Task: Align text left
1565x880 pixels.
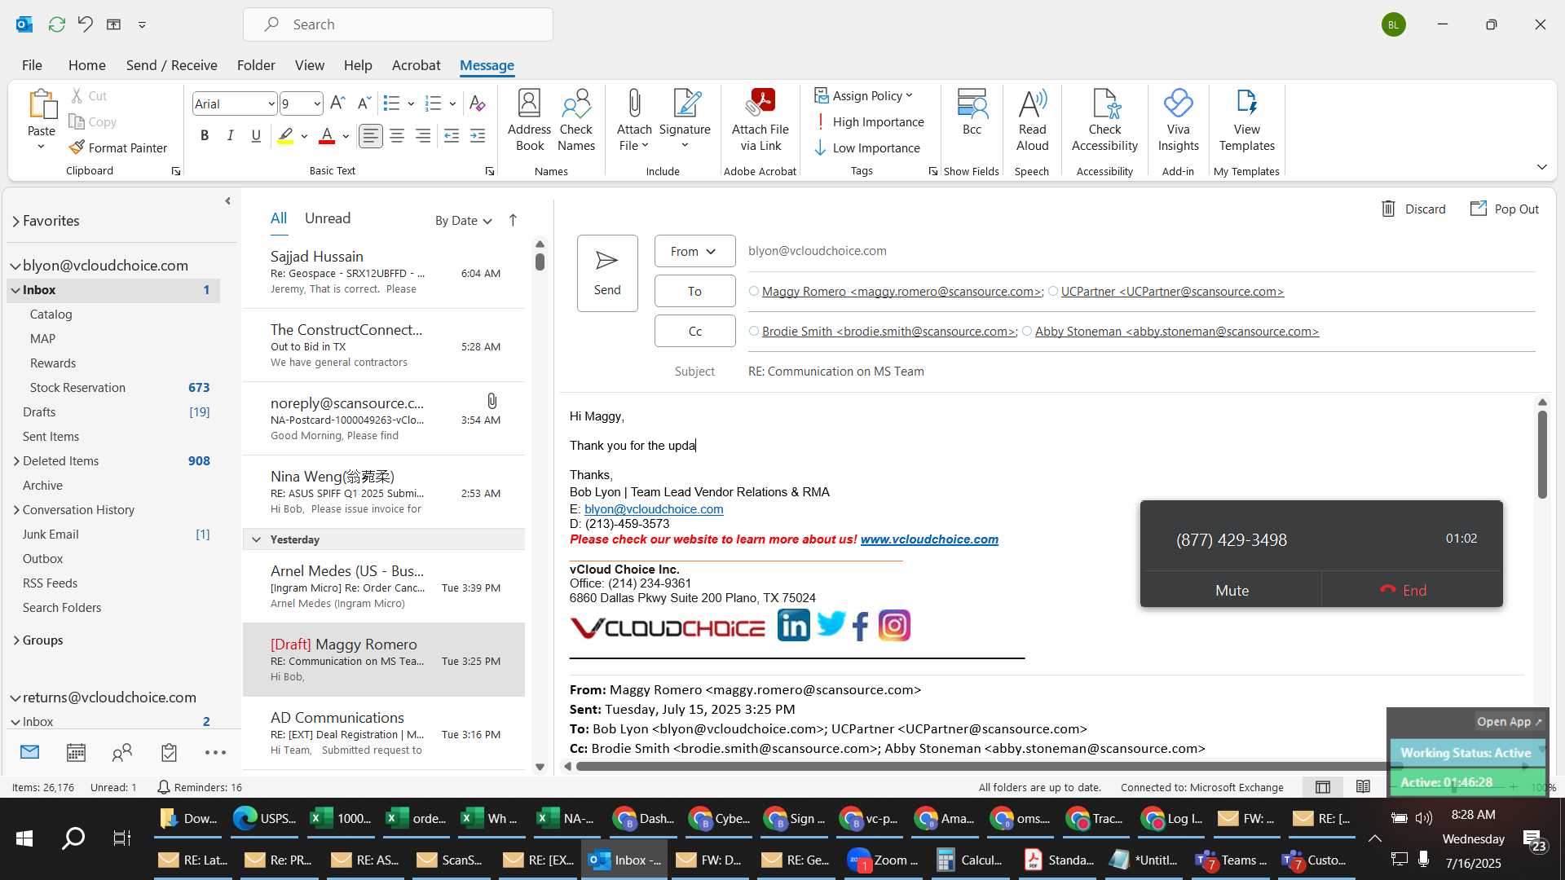Action: point(371,136)
